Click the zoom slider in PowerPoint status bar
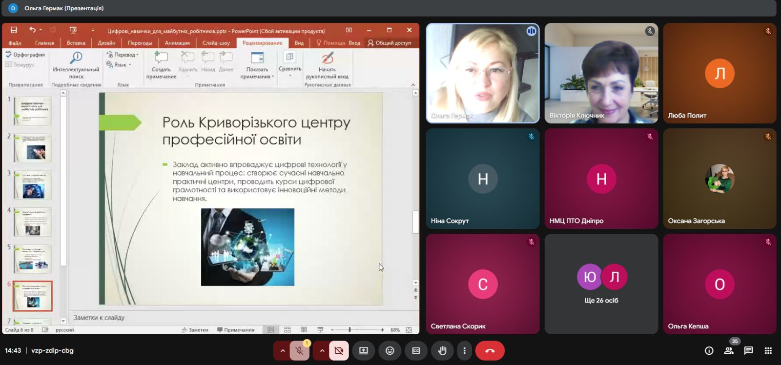 pyautogui.click(x=350, y=330)
